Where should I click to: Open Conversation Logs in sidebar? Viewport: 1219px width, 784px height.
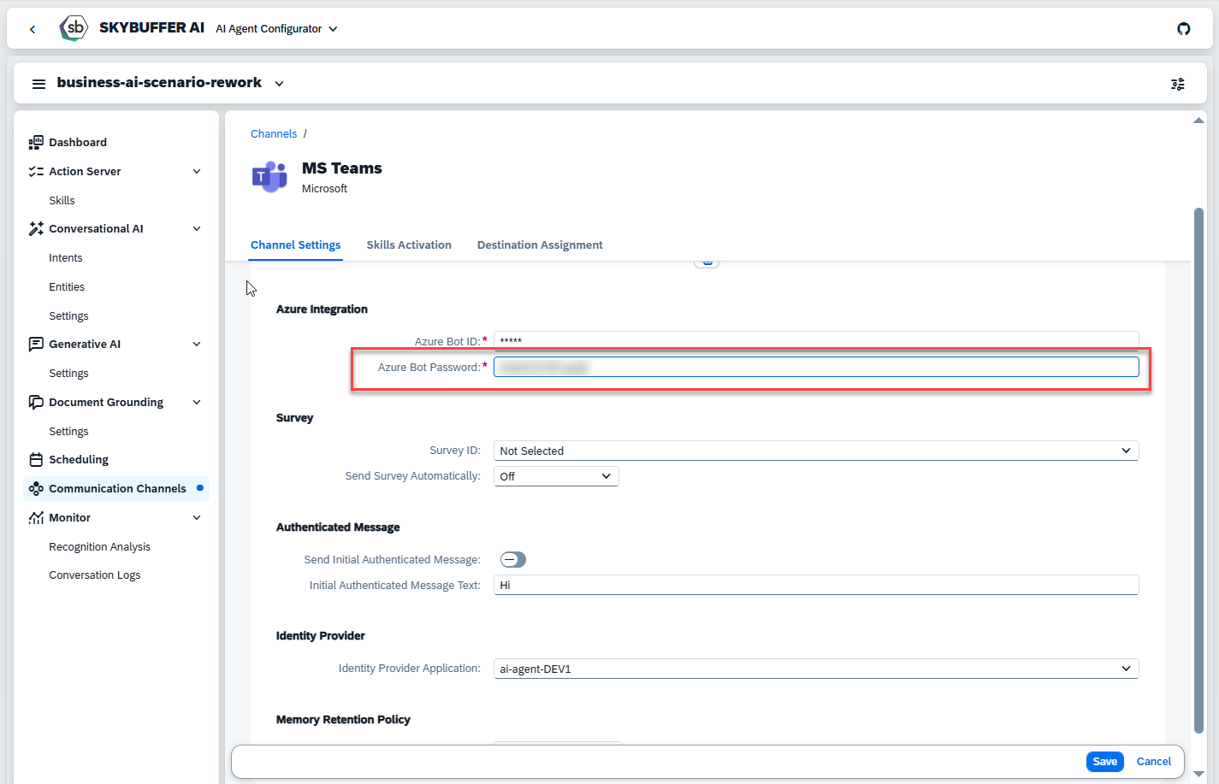pyautogui.click(x=94, y=575)
